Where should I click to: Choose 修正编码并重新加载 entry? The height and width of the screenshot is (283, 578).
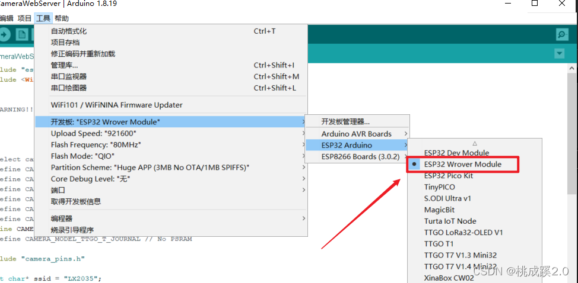tap(171, 54)
